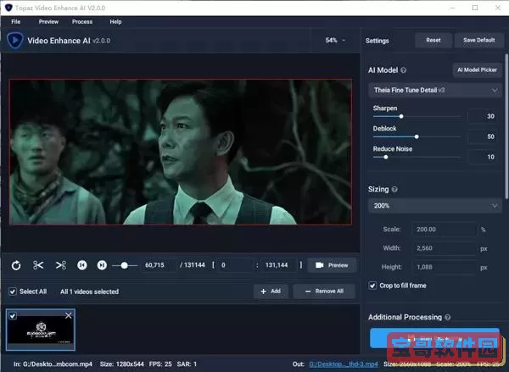The width and height of the screenshot is (509, 372).
Task: Click the 'SAR: 1' status text
Action: pyautogui.click(x=187, y=364)
